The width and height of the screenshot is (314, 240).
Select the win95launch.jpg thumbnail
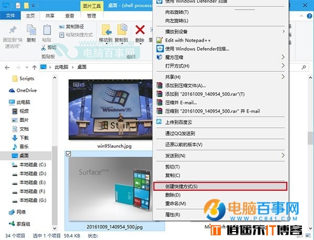click(x=110, y=110)
